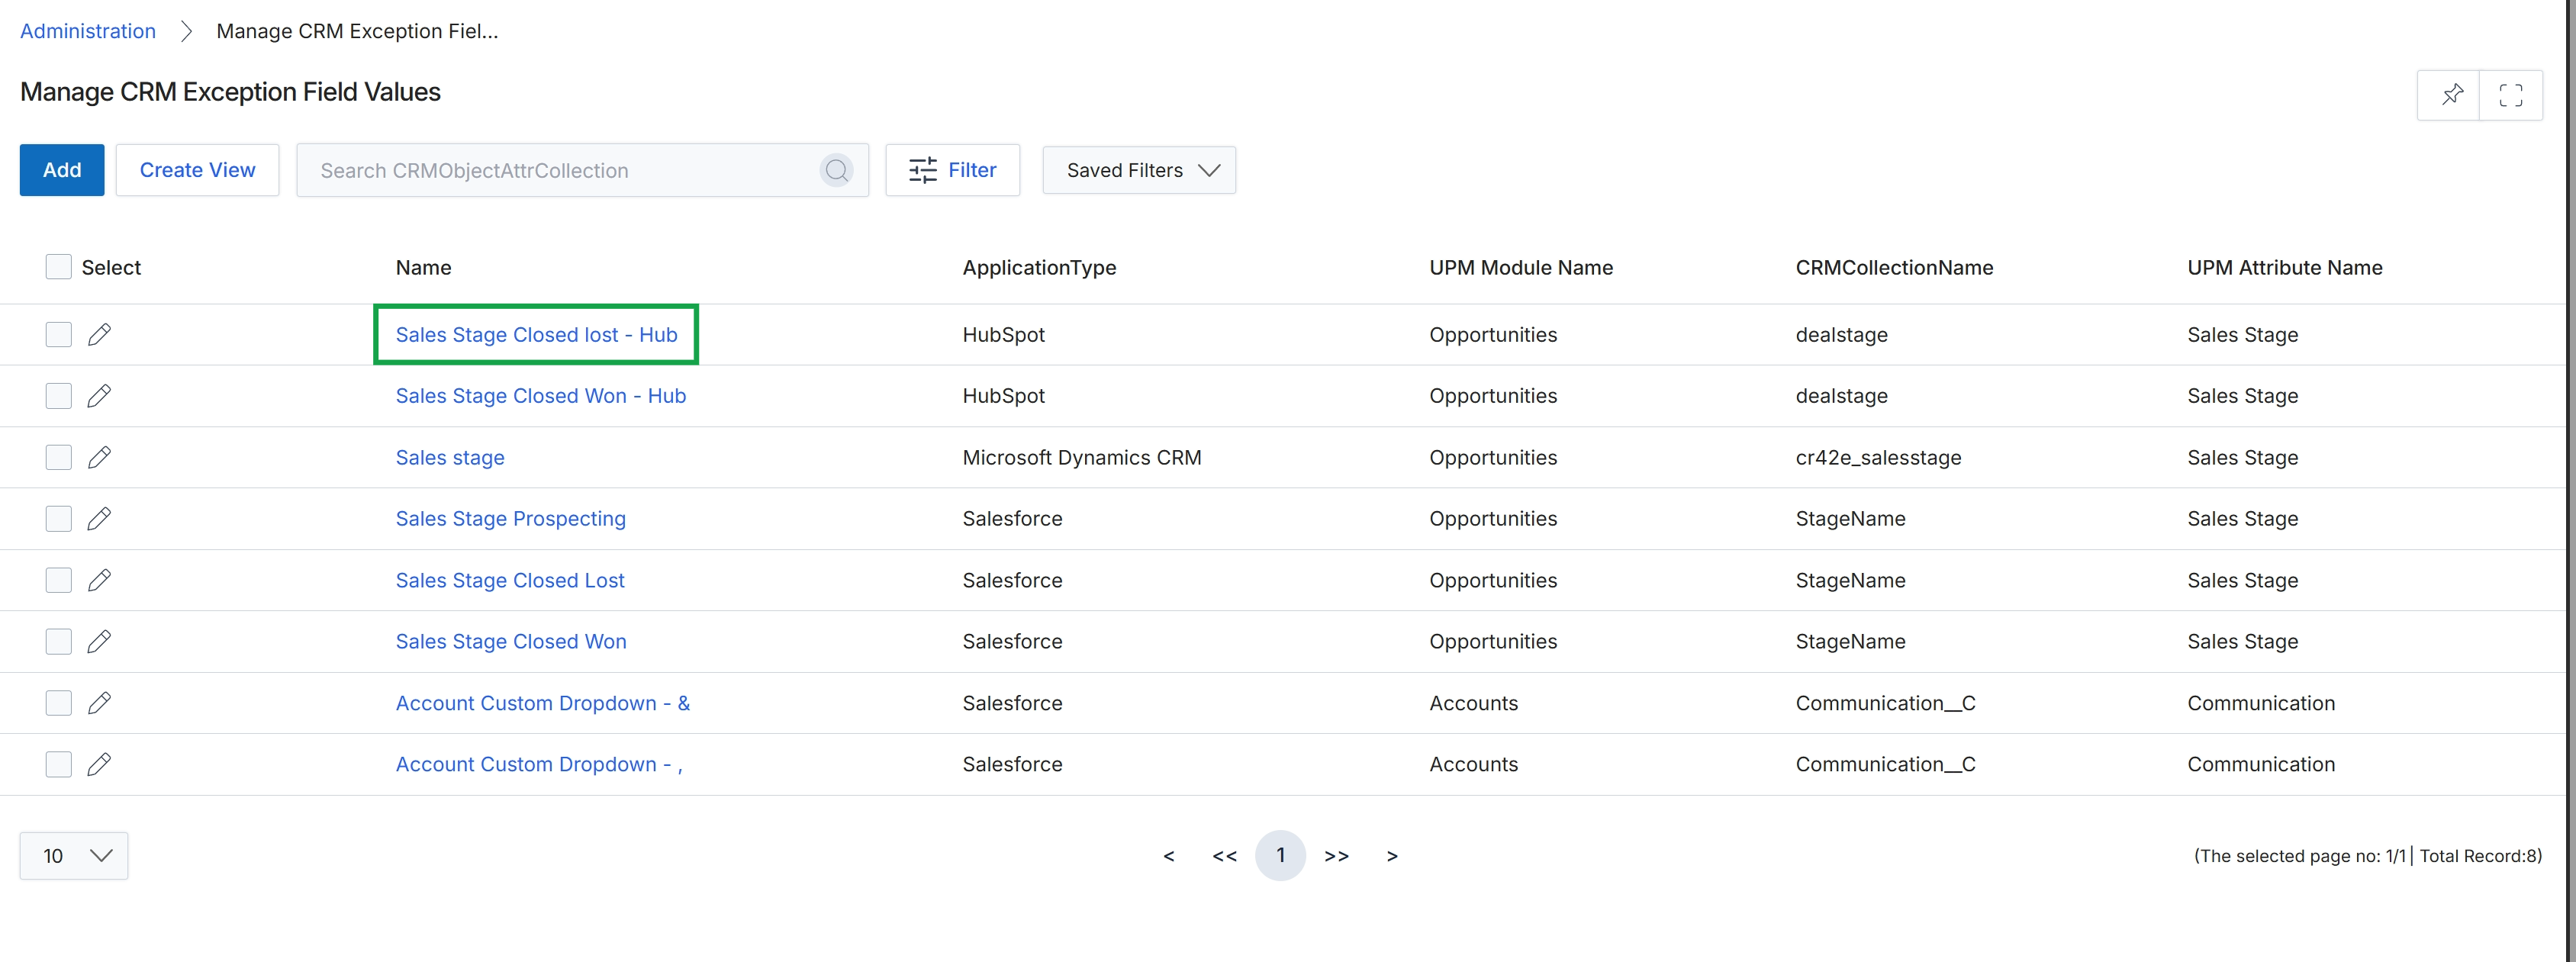Select page 1 in pagination
Viewport: 2576px width, 962px height.
[x=1280, y=856]
